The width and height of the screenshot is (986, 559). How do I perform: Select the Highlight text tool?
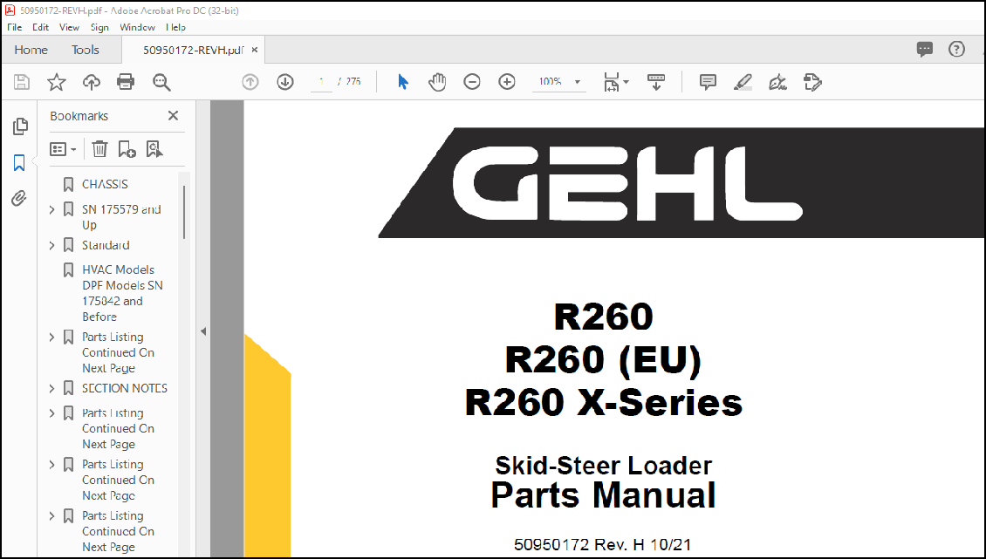pyautogui.click(x=743, y=82)
